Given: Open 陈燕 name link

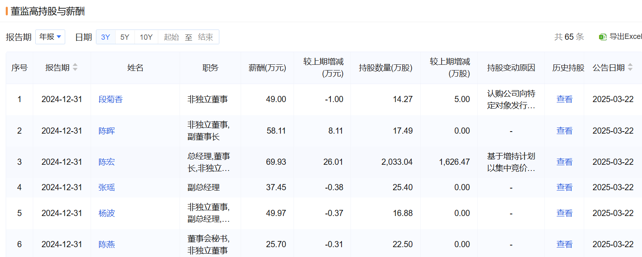Looking at the screenshot, I should pos(107,244).
